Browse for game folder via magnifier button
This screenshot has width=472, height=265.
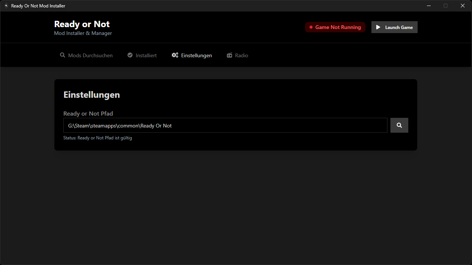pos(399,125)
